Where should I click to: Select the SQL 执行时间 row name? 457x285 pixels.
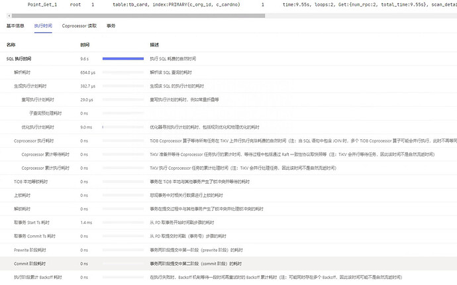[x=19, y=58]
